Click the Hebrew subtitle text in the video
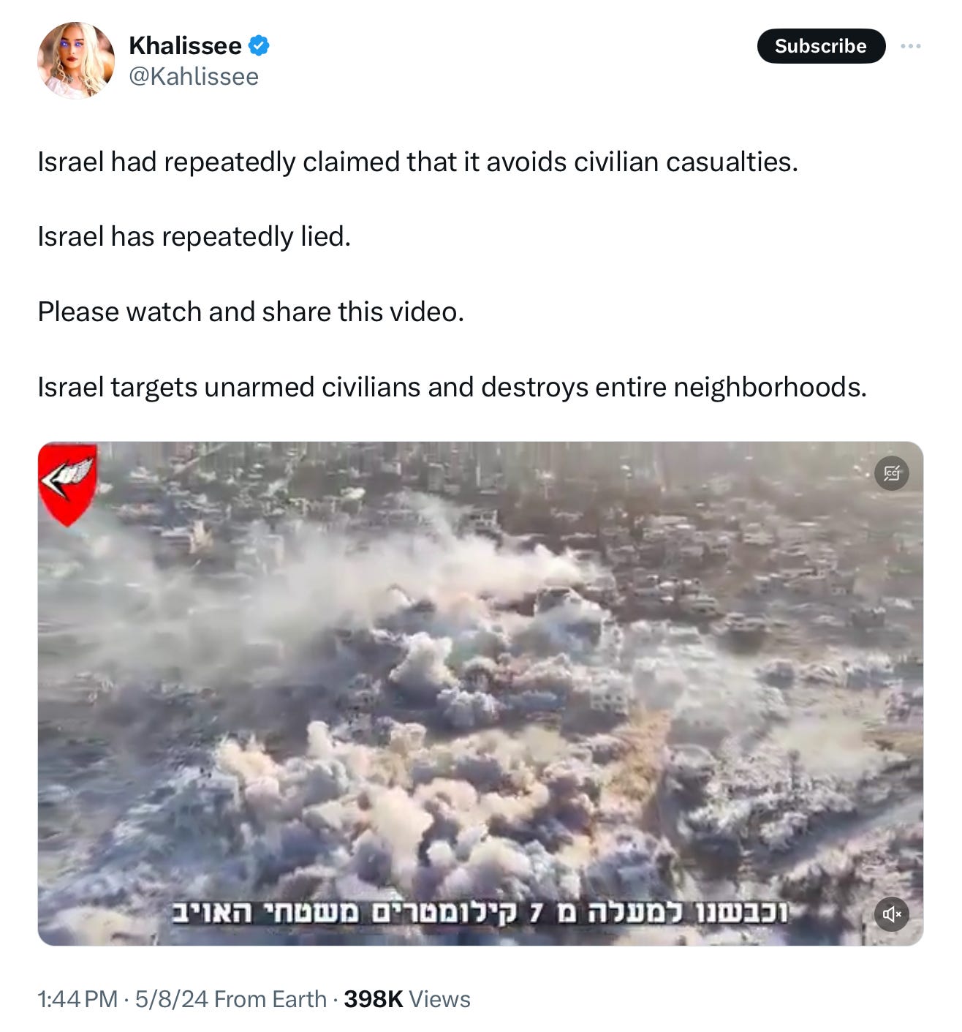962x1032 pixels. tap(480, 913)
